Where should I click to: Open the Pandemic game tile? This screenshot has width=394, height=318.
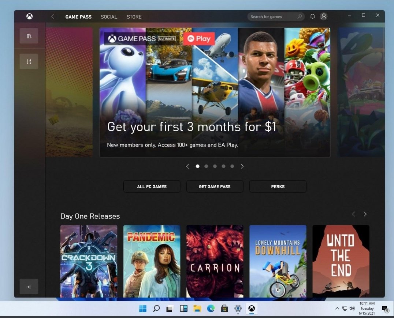(x=152, y=261)
